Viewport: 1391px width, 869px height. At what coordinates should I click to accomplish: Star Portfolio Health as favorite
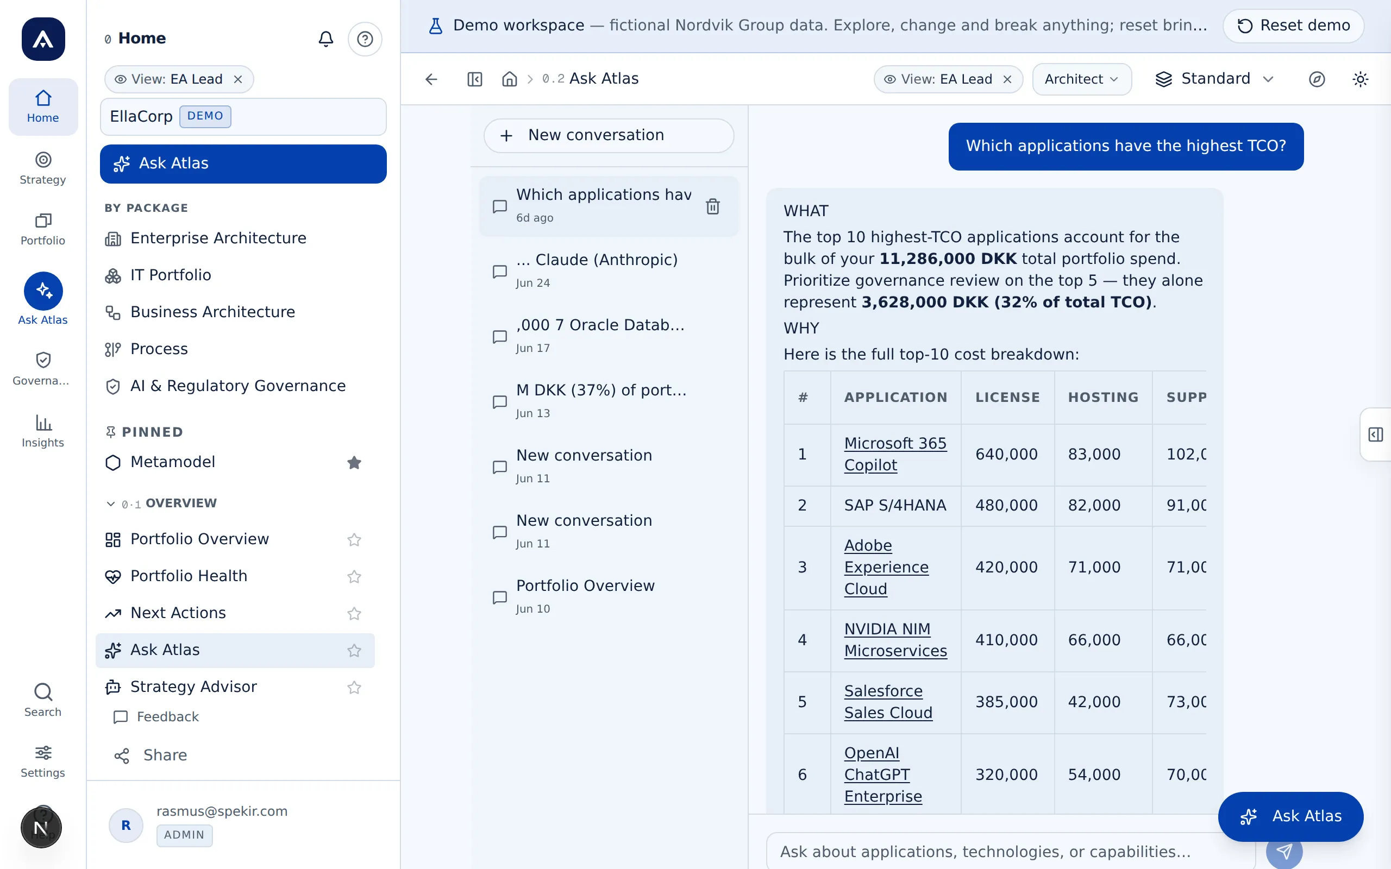click(x=354, y=576)
